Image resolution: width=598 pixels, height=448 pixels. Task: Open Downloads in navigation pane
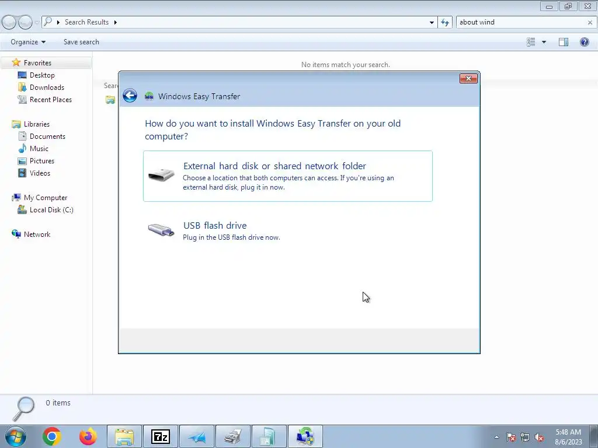47,87
